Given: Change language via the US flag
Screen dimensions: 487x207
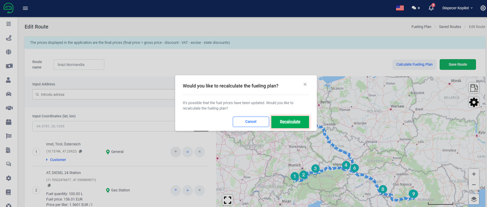Looking at the screenshot, I should click(400, 8).
